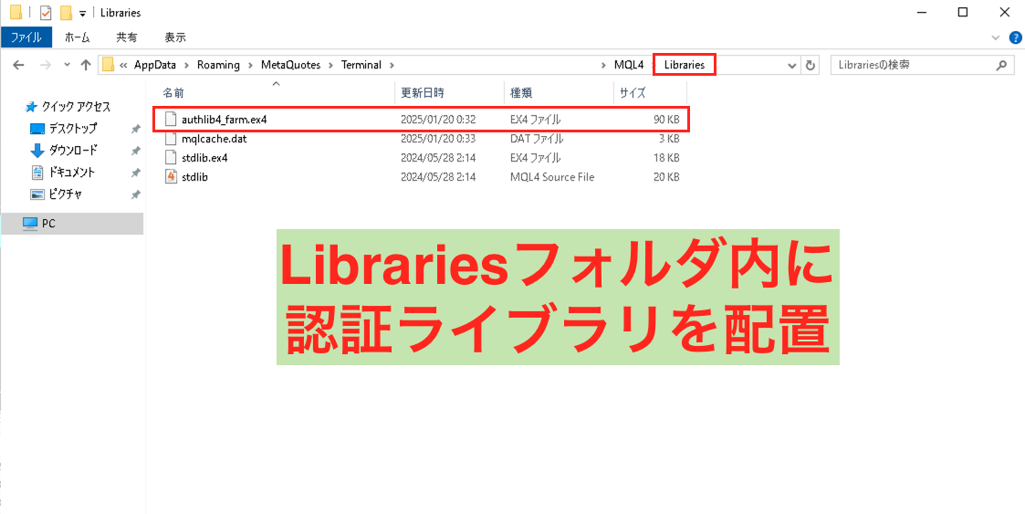The image size is (1025, 514).
Task: Click authlib4_farm.ex4 file icon
Action: [171, 120]
